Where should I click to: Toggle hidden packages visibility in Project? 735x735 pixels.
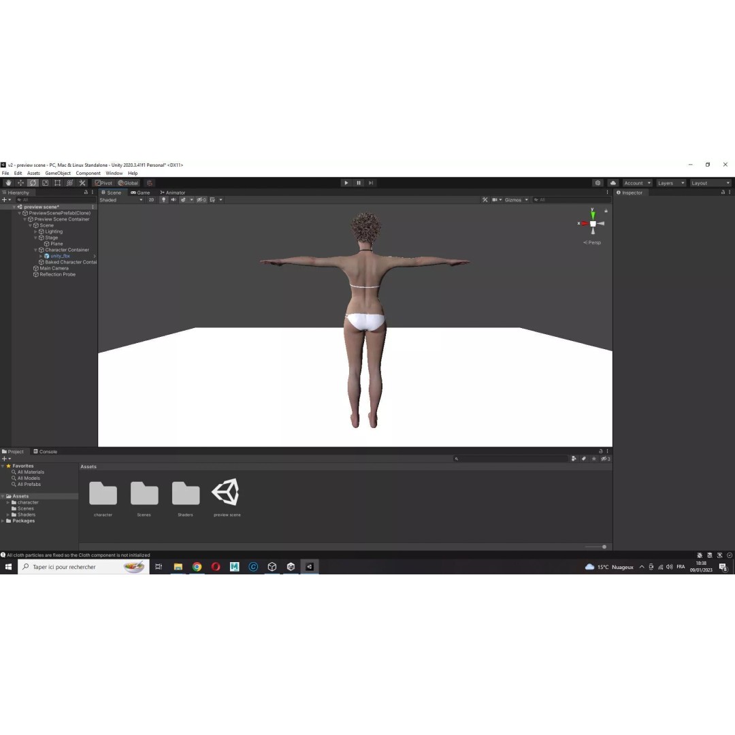tap(606, 459)
